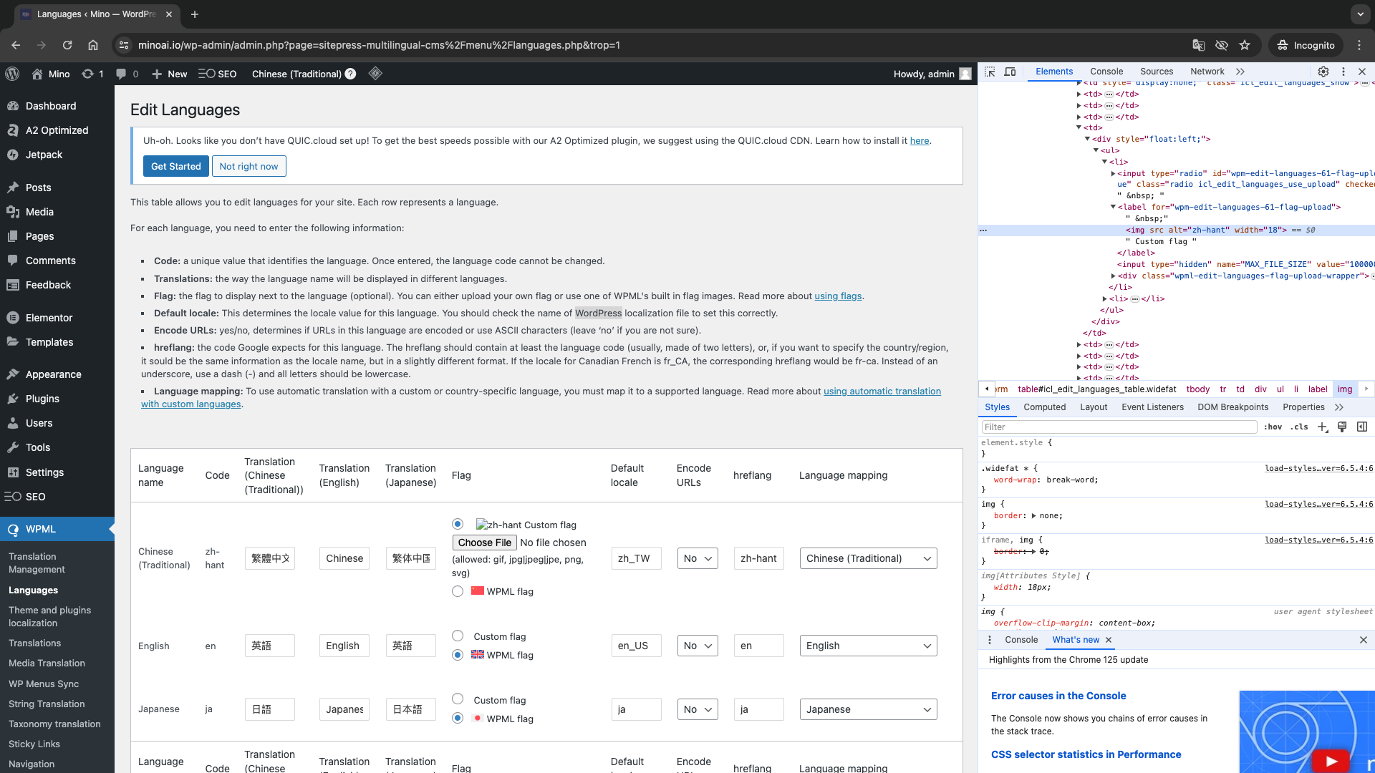The width and height of the screenshot is (1375, 773).
Task: Switch to the DevTools Sources tab
Action: [1157, 72]
